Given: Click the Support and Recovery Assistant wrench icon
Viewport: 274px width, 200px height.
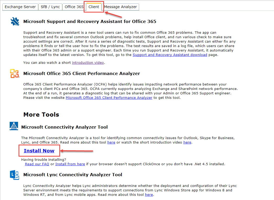Looking at the screenshot, I should point(15,21).
